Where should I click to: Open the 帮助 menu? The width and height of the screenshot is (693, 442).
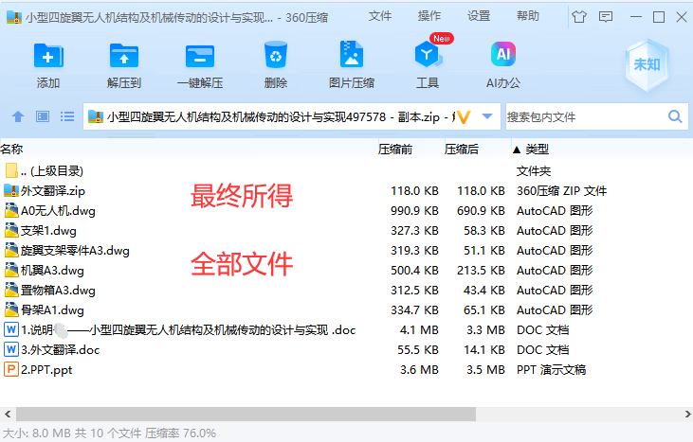(x=528, y=16)
